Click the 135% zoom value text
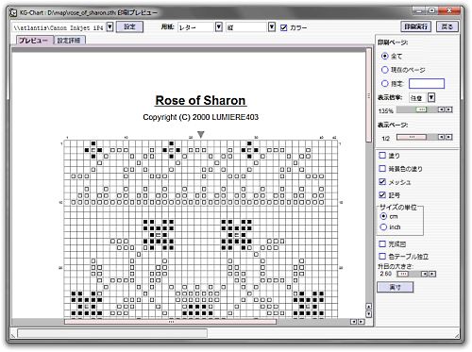Screen dimensions: 472x352 [x=385, y=110]
